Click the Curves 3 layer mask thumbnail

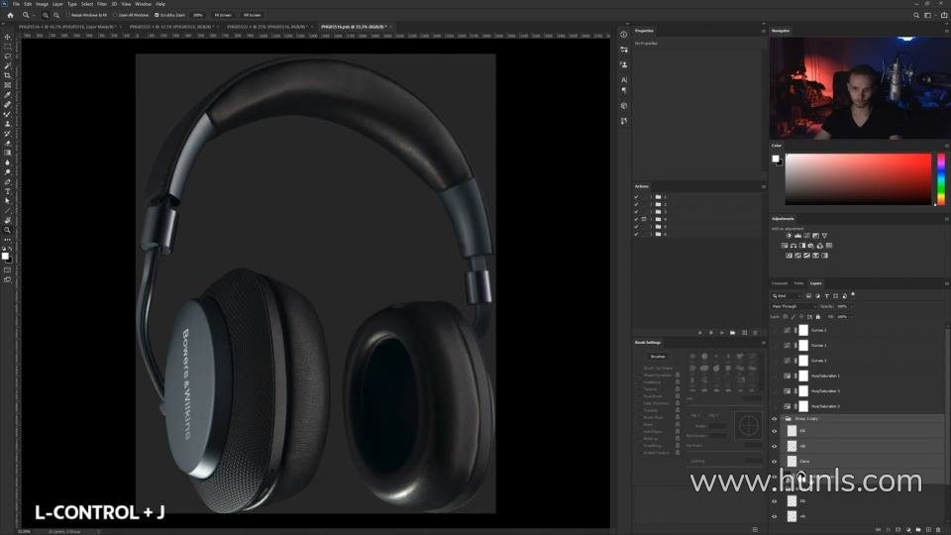(803, 361)
